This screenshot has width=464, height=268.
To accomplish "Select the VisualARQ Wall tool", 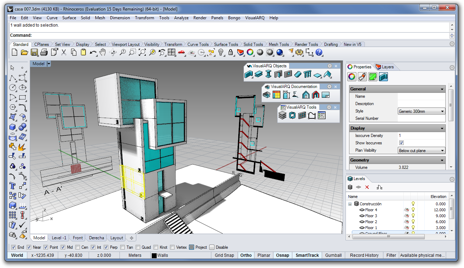I will pos(248,74).
